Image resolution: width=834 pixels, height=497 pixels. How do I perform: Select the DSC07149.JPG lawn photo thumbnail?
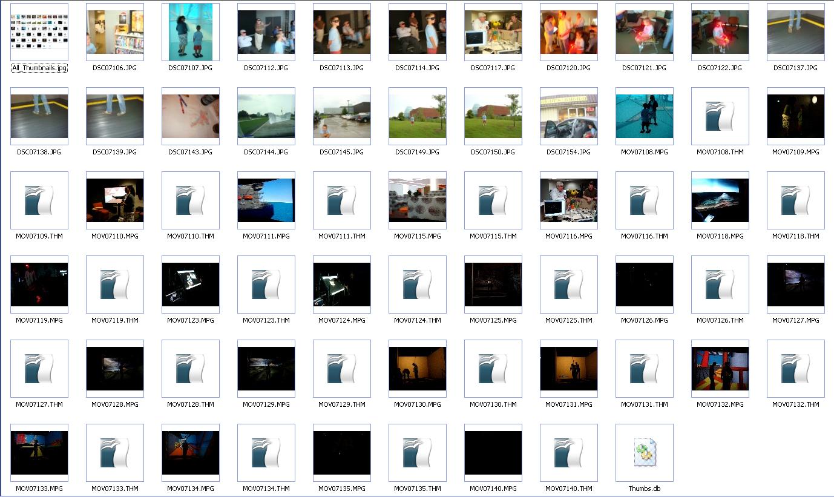pos(418,116)
